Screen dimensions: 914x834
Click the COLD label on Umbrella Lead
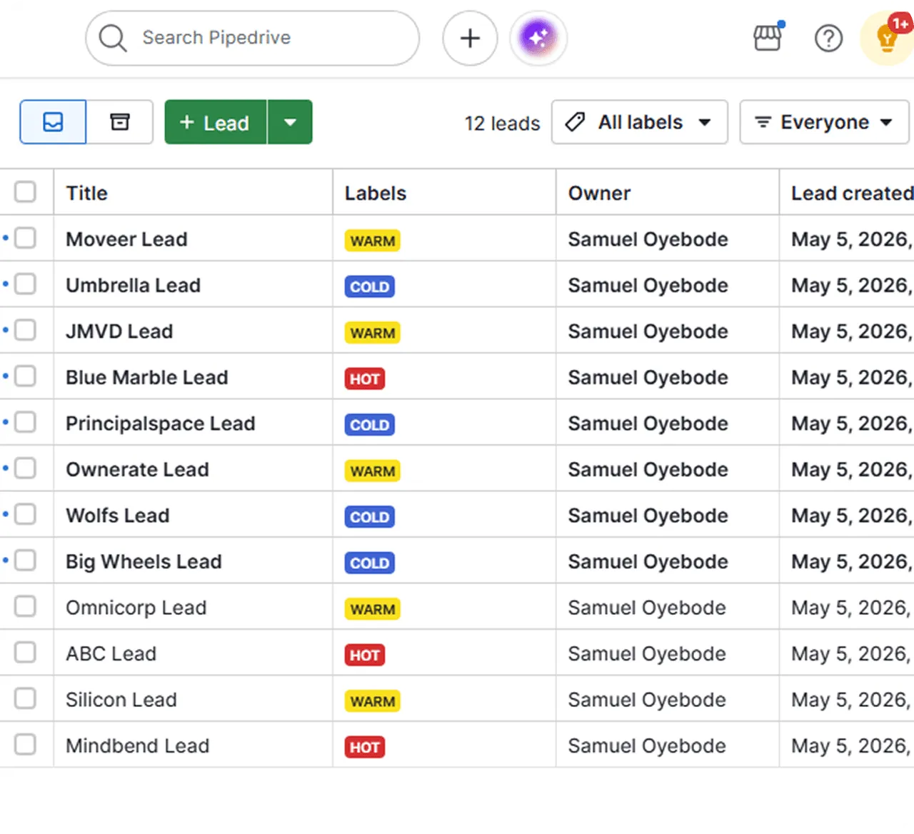tap(370, 286)
